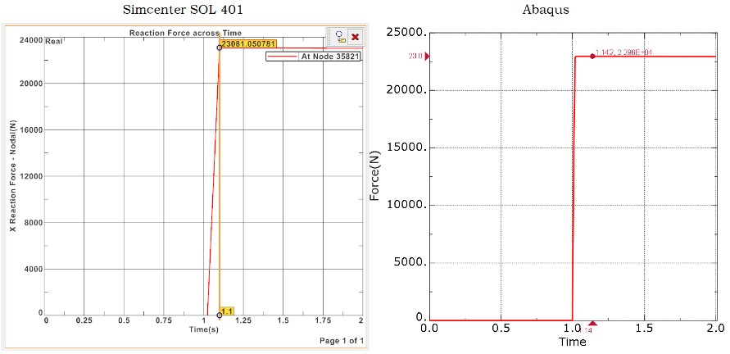Image resolution: width=730 pixels, height=354 pixels.
Task: Click the 1.5 tick label on Abaqus time axis
Action: [644, 328]
